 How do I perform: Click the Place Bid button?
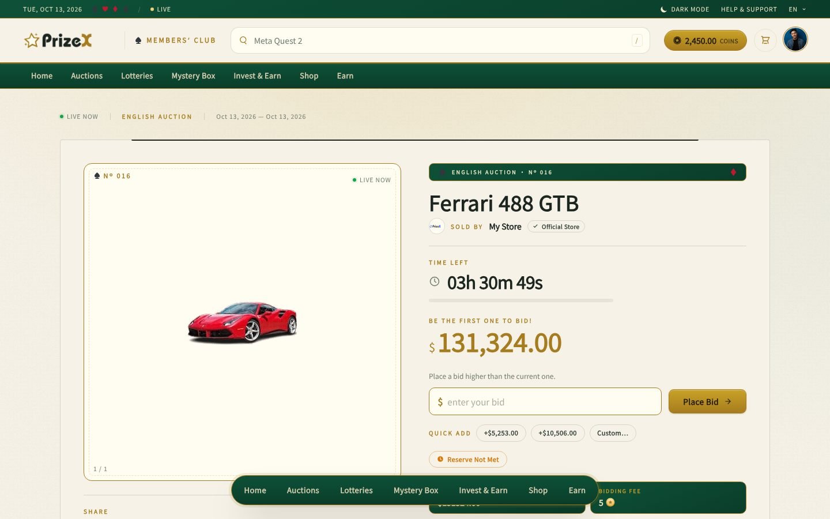[707, 401]
